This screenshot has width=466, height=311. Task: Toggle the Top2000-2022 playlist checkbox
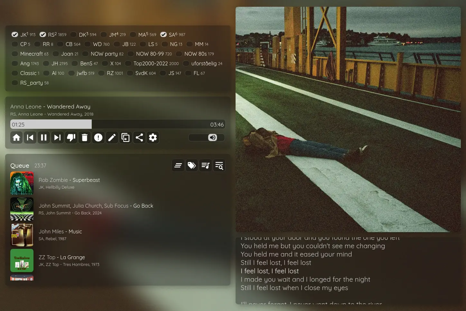[128, 63]
